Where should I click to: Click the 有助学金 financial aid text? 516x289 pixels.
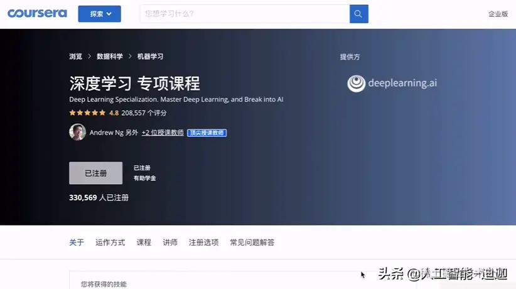click(144, 178)
